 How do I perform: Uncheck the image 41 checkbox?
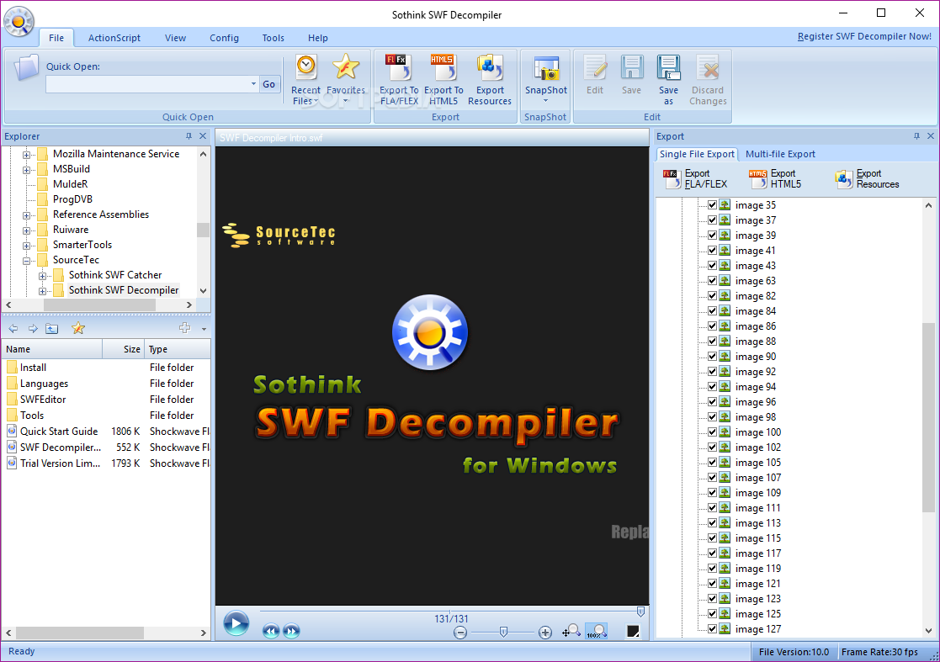tap(712, 251)
